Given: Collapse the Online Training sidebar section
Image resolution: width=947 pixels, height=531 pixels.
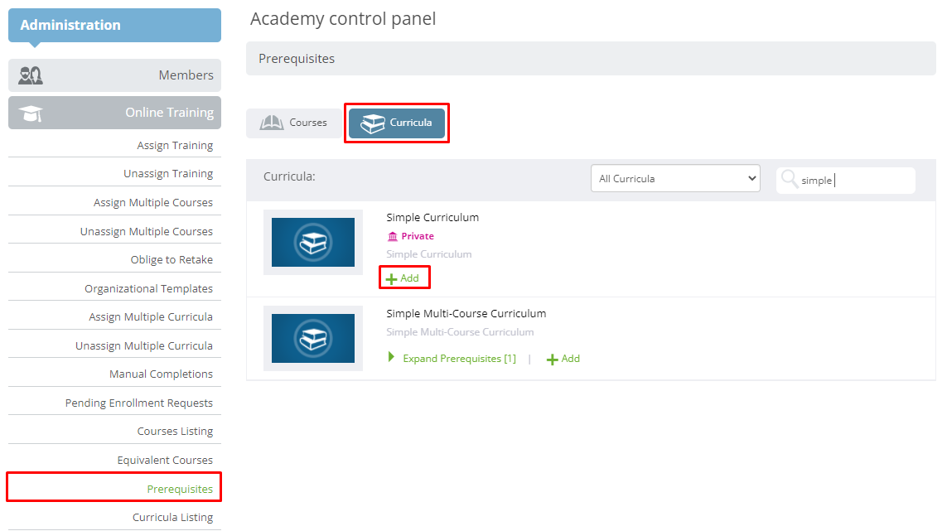Looking at the screenshot, I should 115,113.
